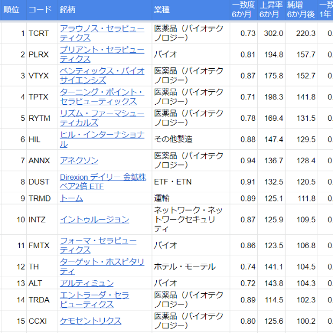Select the TRMD code cell

click(42, 198)
